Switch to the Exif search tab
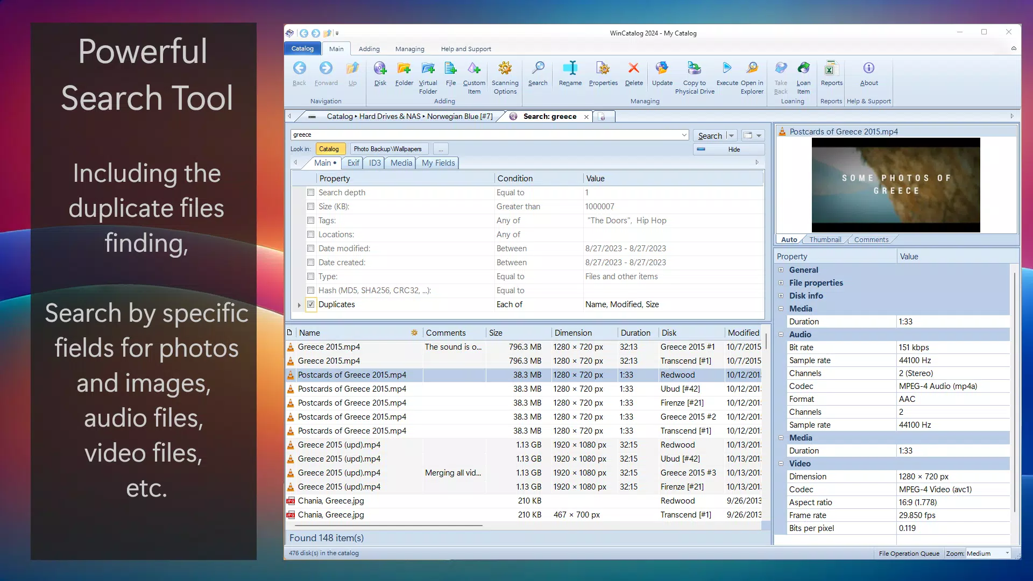 (x=353, y=163)
